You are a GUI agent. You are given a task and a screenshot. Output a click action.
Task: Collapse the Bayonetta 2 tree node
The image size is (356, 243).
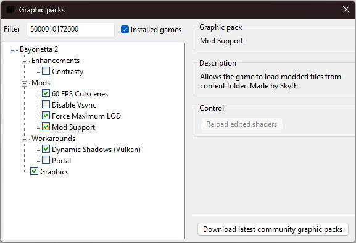(x=13, y=50)
